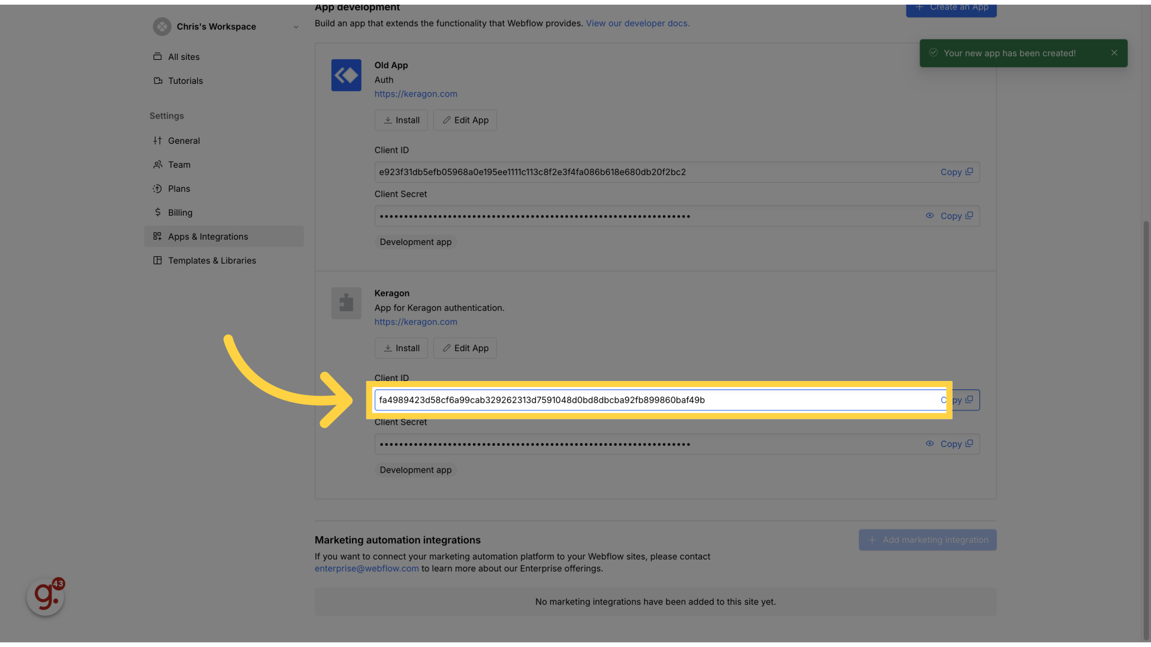Screen dimensions: 1151x647
Task: Copy Old App Client ID
Action: pyautogui.click(x=957, y=172)
